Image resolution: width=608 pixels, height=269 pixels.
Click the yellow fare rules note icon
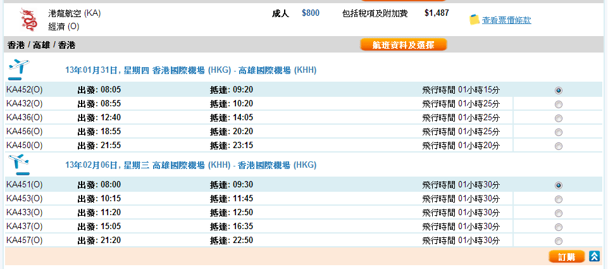tap(475, 20)
